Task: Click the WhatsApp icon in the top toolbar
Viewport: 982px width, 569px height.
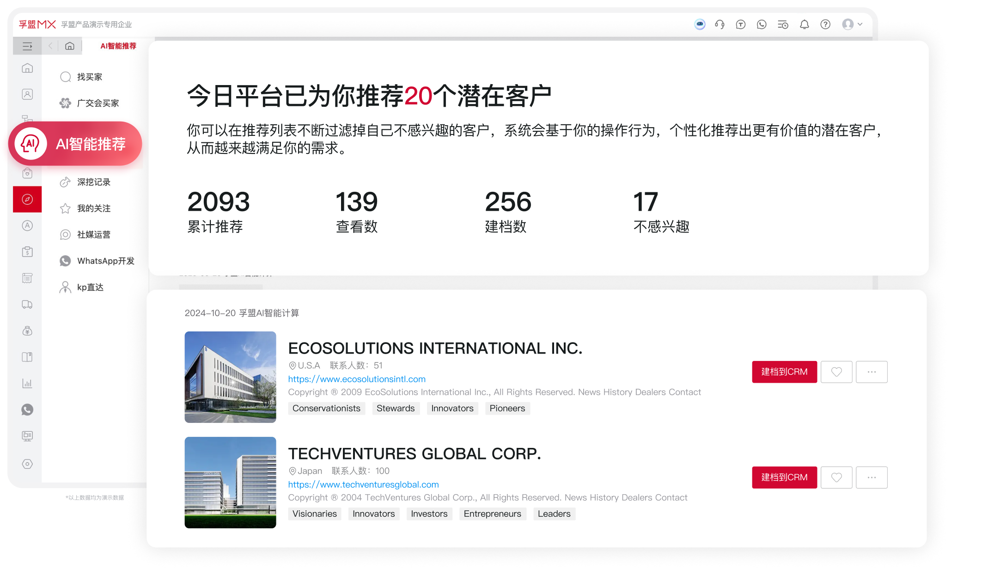Action: [762, 24]
